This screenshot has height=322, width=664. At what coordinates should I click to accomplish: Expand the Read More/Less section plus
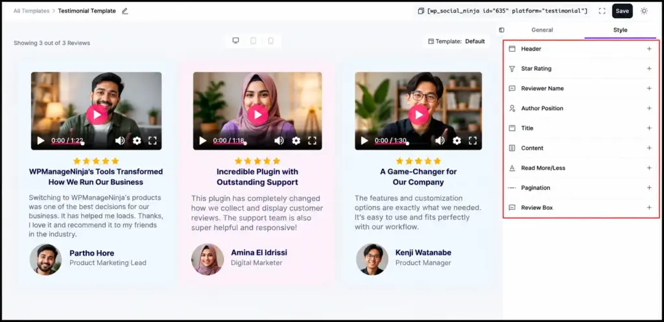point(648,168)
